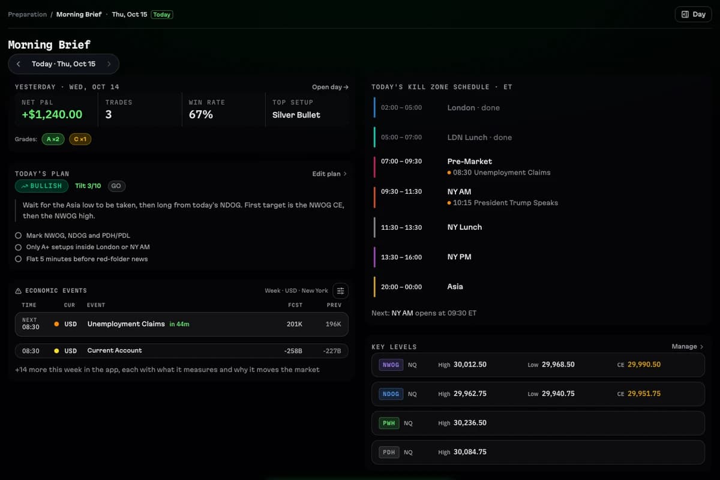Open Edit plan link
720x480 pixels.
[x=329, y=174]
